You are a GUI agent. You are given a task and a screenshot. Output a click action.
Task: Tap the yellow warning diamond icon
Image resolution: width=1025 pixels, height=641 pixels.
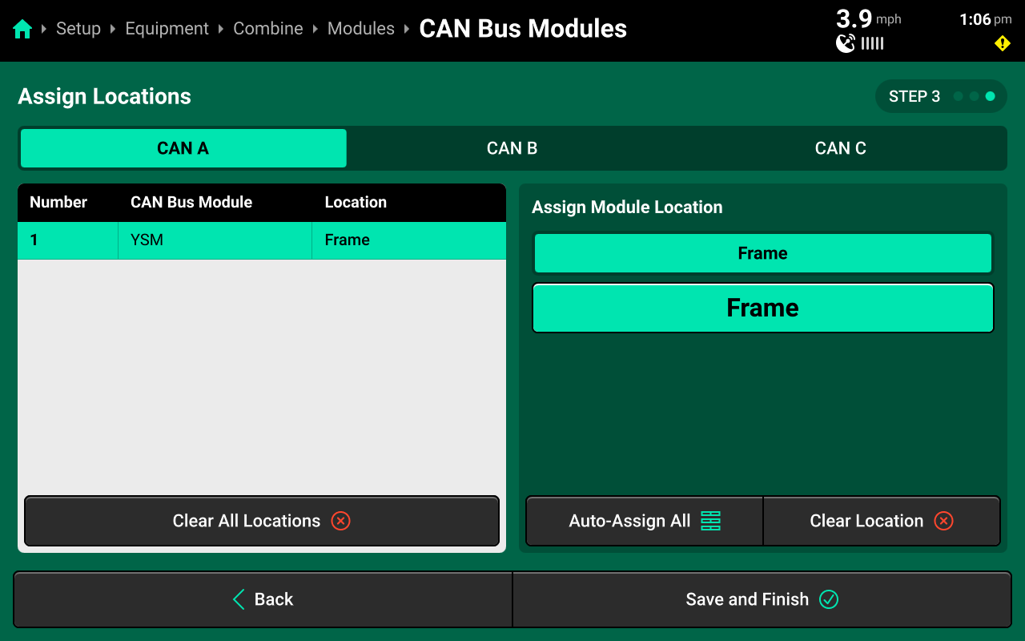pyautogui.click(x=1002, y=43)
